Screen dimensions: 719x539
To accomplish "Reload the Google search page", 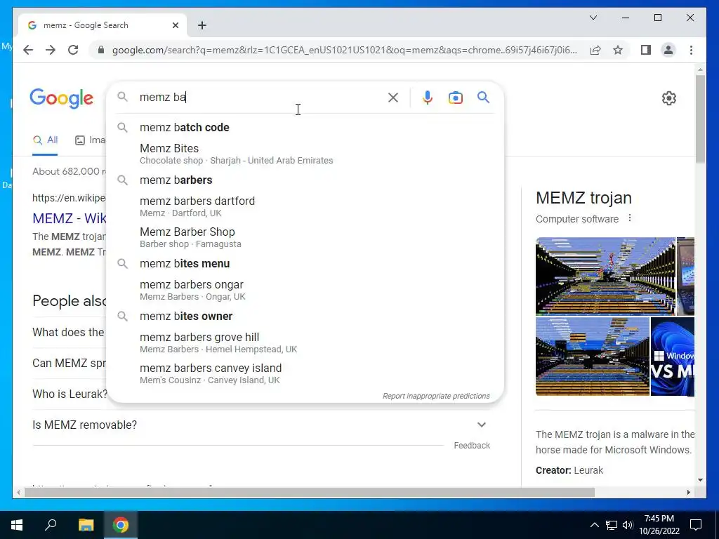I will (x=73, y=50).
